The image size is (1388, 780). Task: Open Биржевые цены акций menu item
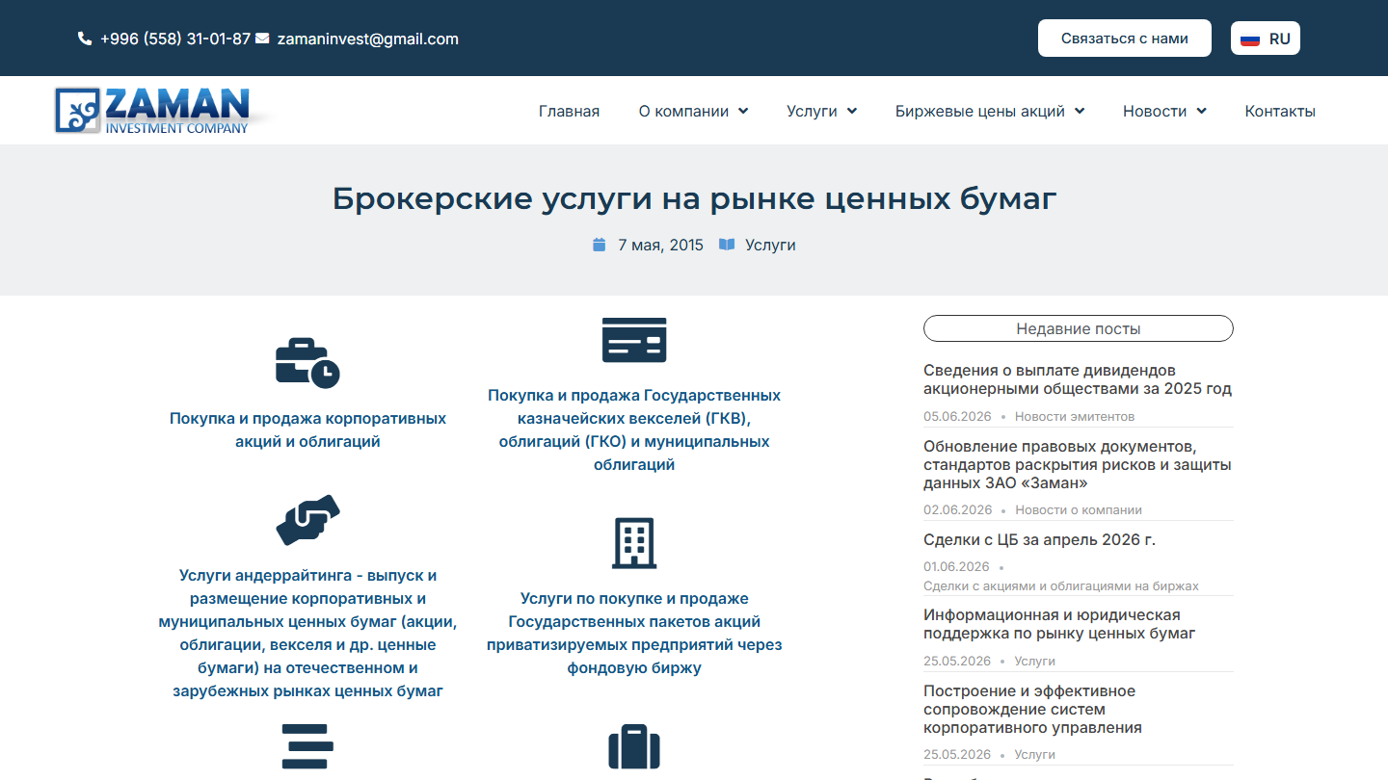coord(980,111)
